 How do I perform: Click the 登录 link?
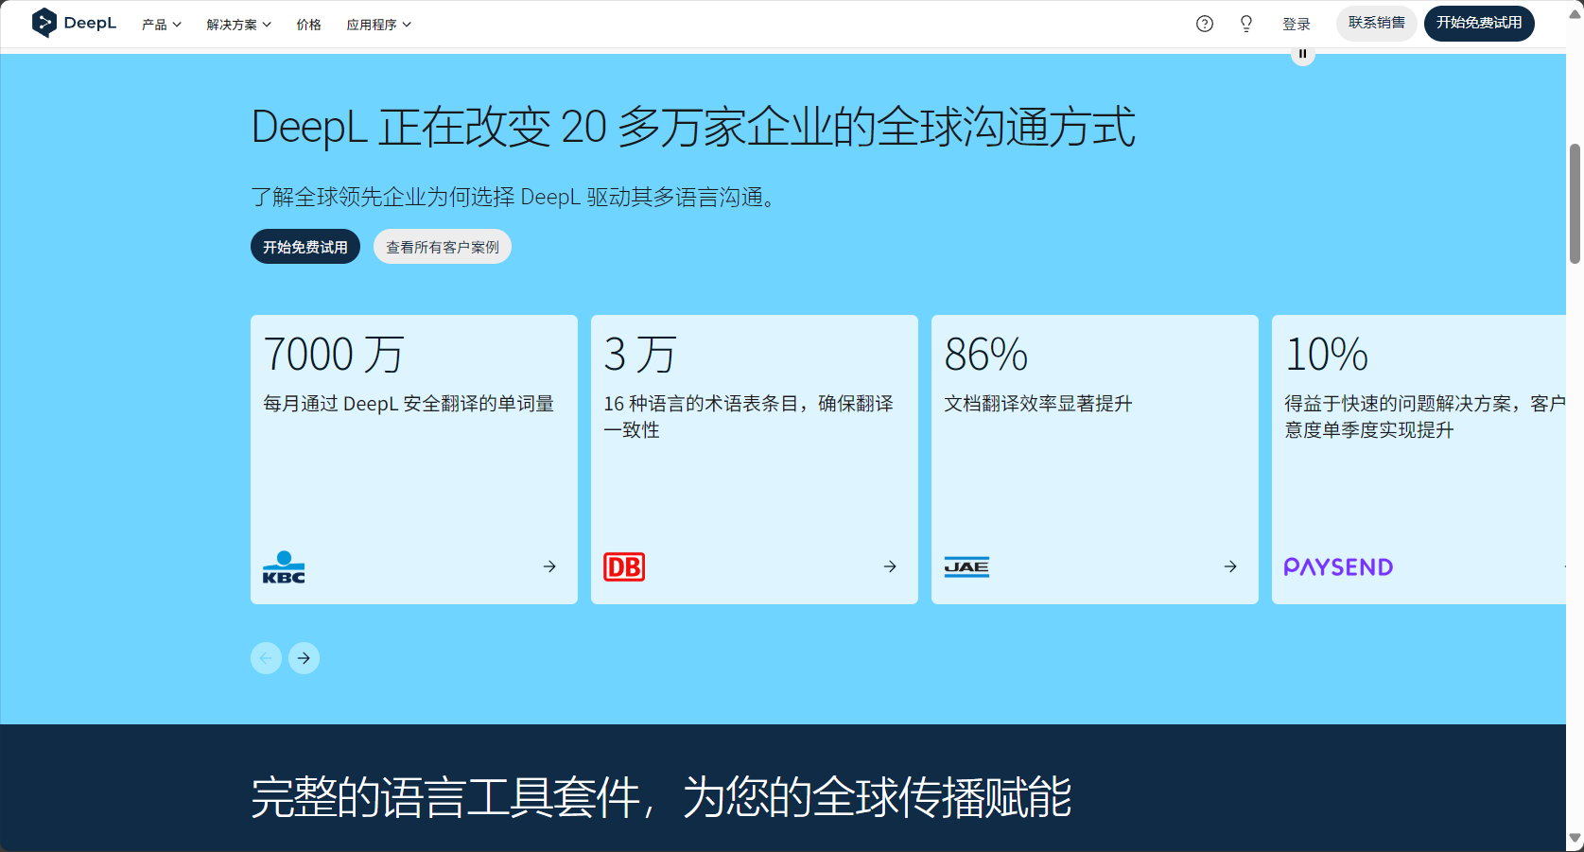1296,25
